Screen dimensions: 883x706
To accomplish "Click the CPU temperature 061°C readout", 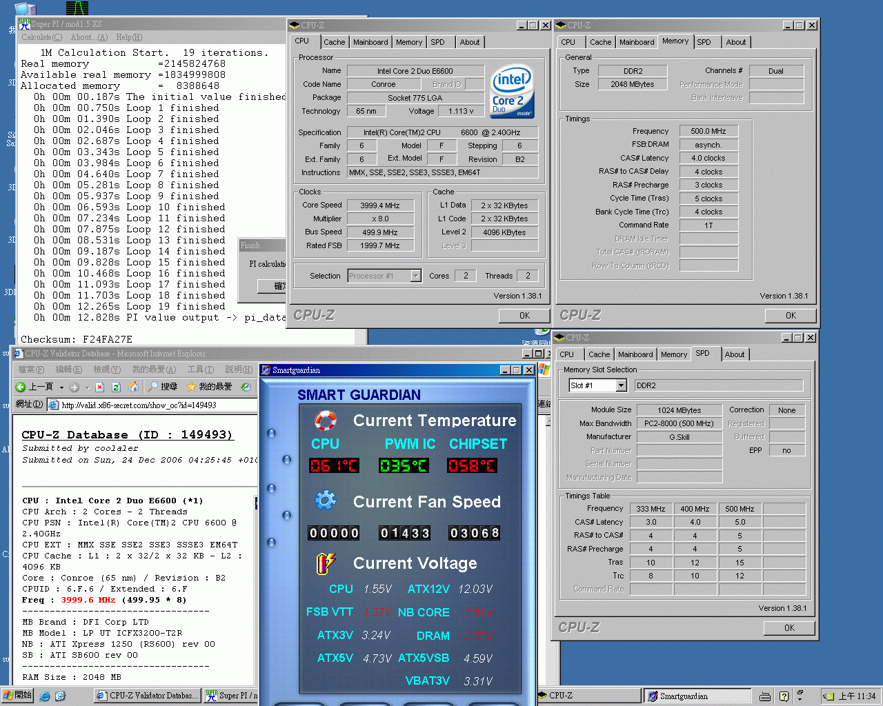I will (334, 465).
